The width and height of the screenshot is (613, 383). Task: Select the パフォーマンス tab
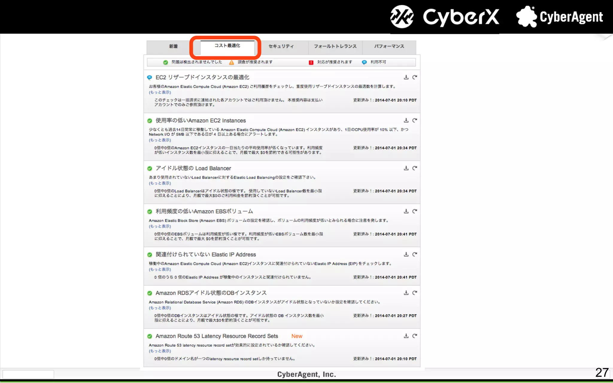tap(389, 46)
